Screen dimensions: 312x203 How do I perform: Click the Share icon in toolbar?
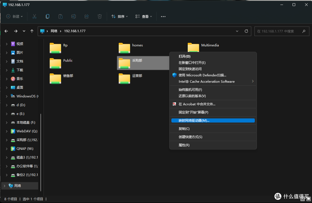coord(87,16)
